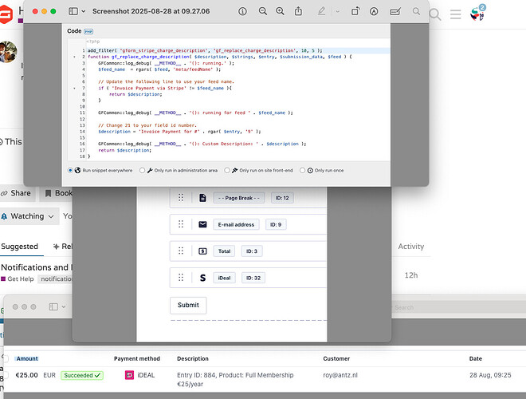This screenshot has height=399, width=526.
Task: Bookmark the forum post
Action: [x=57, y=193]
